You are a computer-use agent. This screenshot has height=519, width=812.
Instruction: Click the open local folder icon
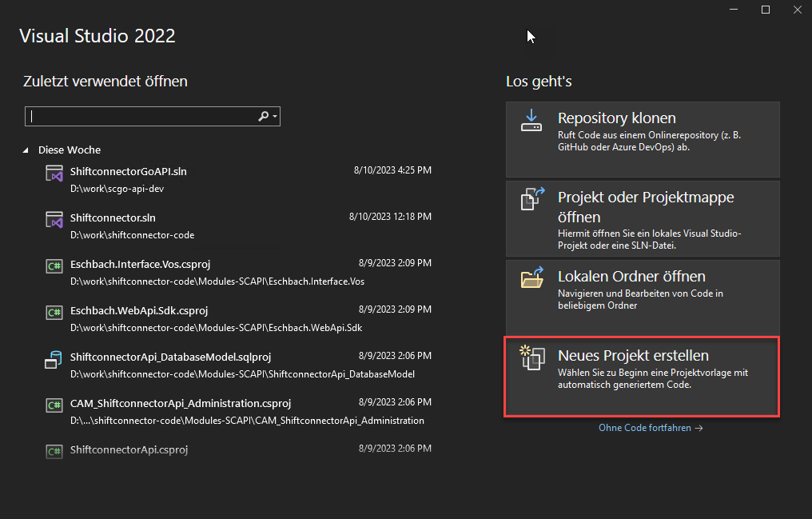[532, 277]
